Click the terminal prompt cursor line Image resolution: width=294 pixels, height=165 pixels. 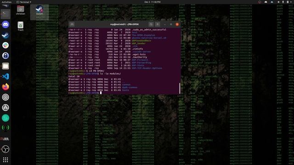tap(85, 93)
